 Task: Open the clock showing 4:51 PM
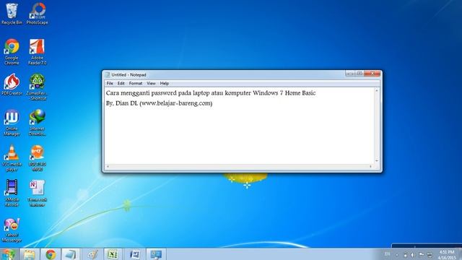coord(447,255)
